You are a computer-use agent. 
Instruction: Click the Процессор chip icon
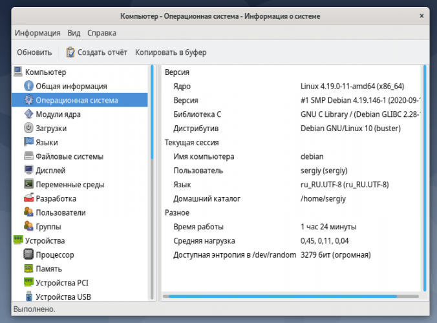(x=29, y=255)
